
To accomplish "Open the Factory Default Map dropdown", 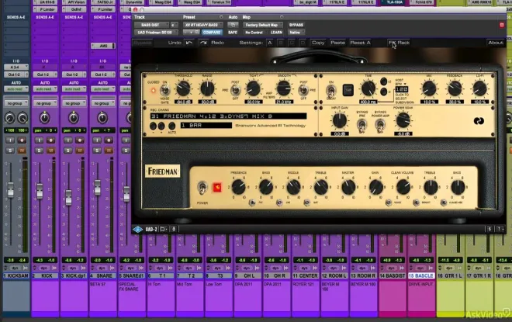I will coord(262,25).
